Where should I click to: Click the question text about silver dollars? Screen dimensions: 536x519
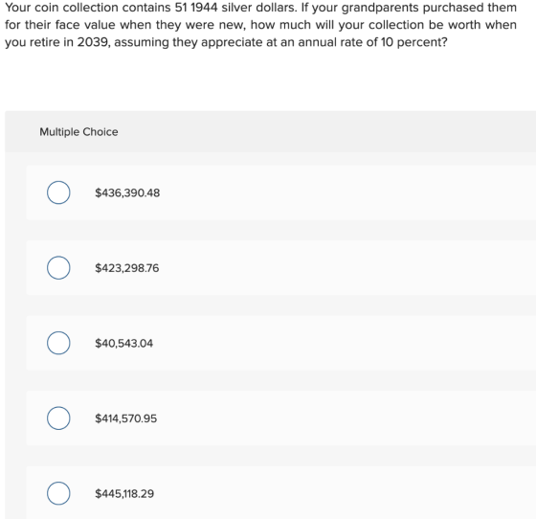[260, 25]
